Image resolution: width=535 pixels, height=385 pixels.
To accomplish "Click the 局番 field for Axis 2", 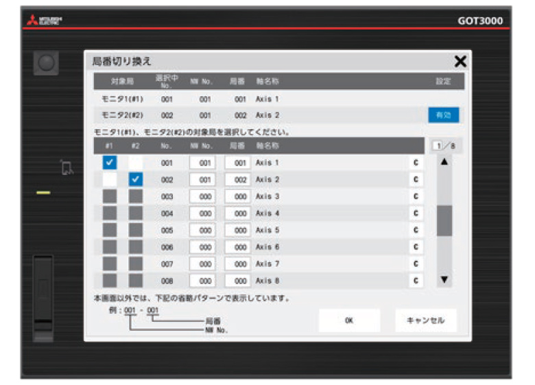I will [238, 180].
